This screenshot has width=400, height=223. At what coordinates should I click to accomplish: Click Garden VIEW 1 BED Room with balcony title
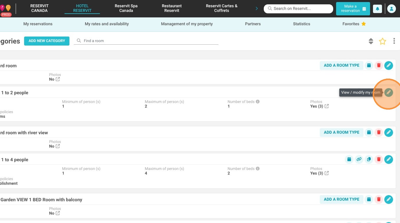pyautogui.click(x=41, y=200)
